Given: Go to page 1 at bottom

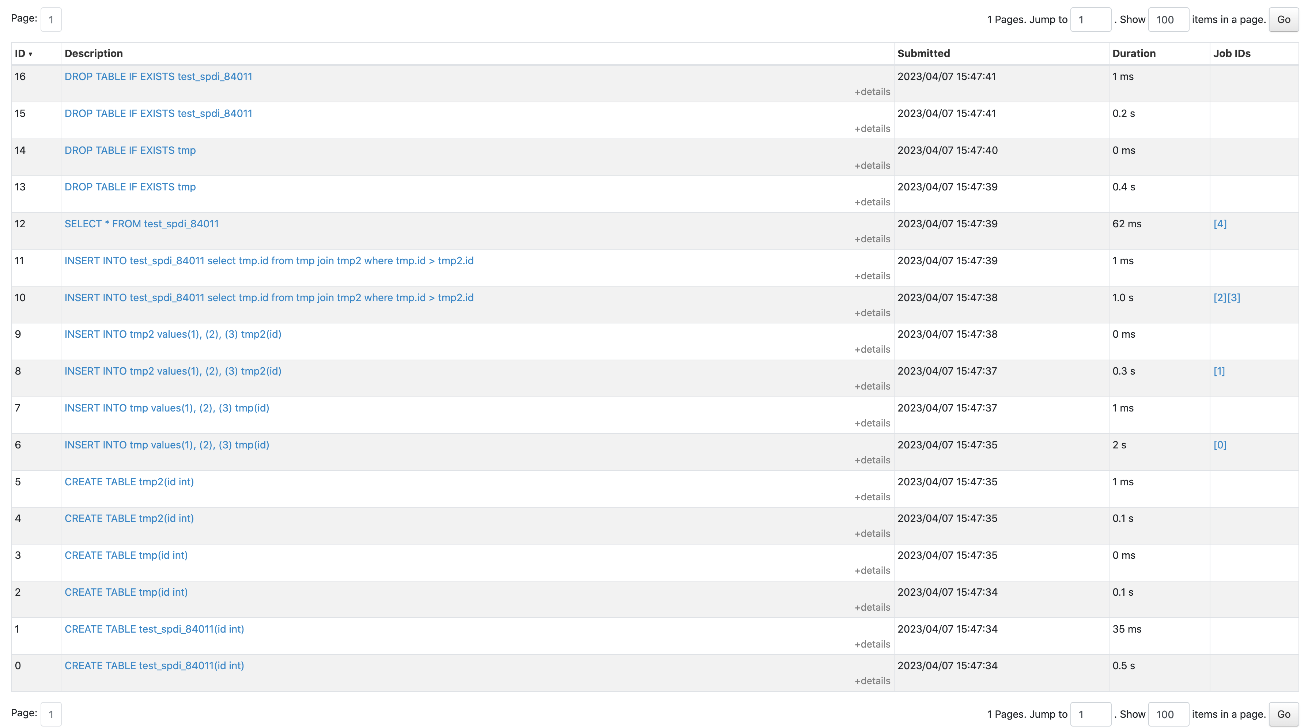Looking at the screenshot, I should (x=51, y=714).
